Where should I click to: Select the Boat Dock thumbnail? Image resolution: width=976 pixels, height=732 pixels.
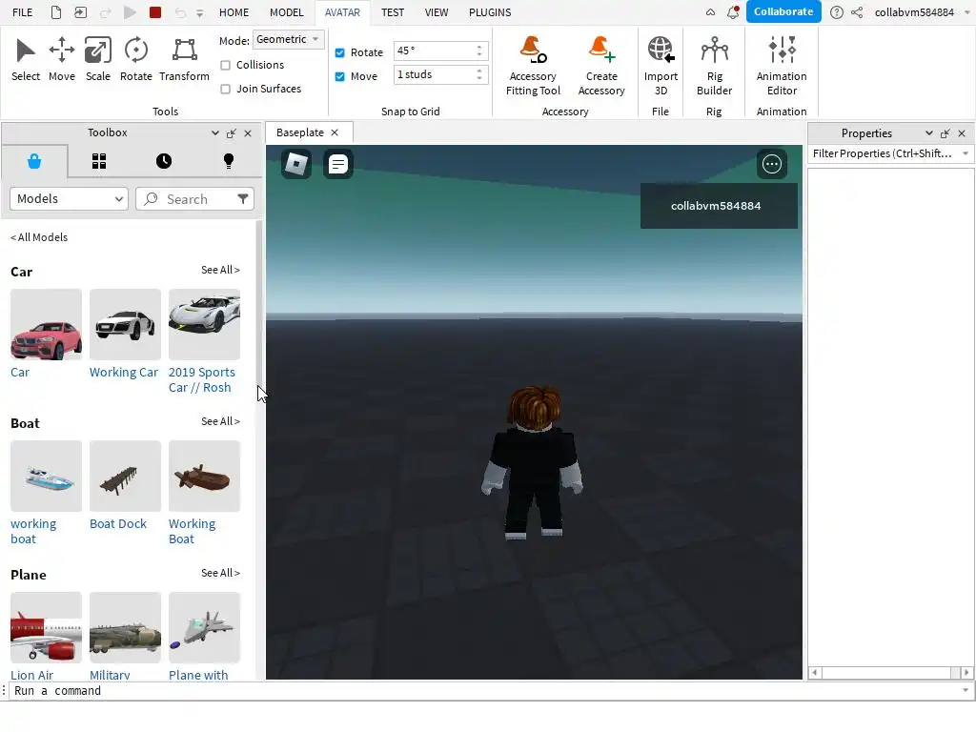(x=125, y=476)
